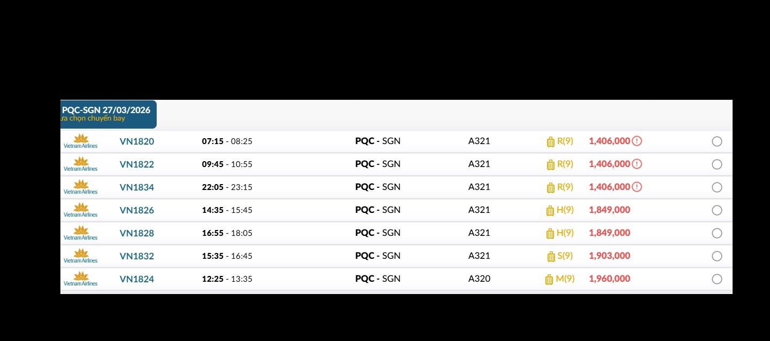Click flight number VN1828 link
770x341 pixels.
[x=137, y=233]
